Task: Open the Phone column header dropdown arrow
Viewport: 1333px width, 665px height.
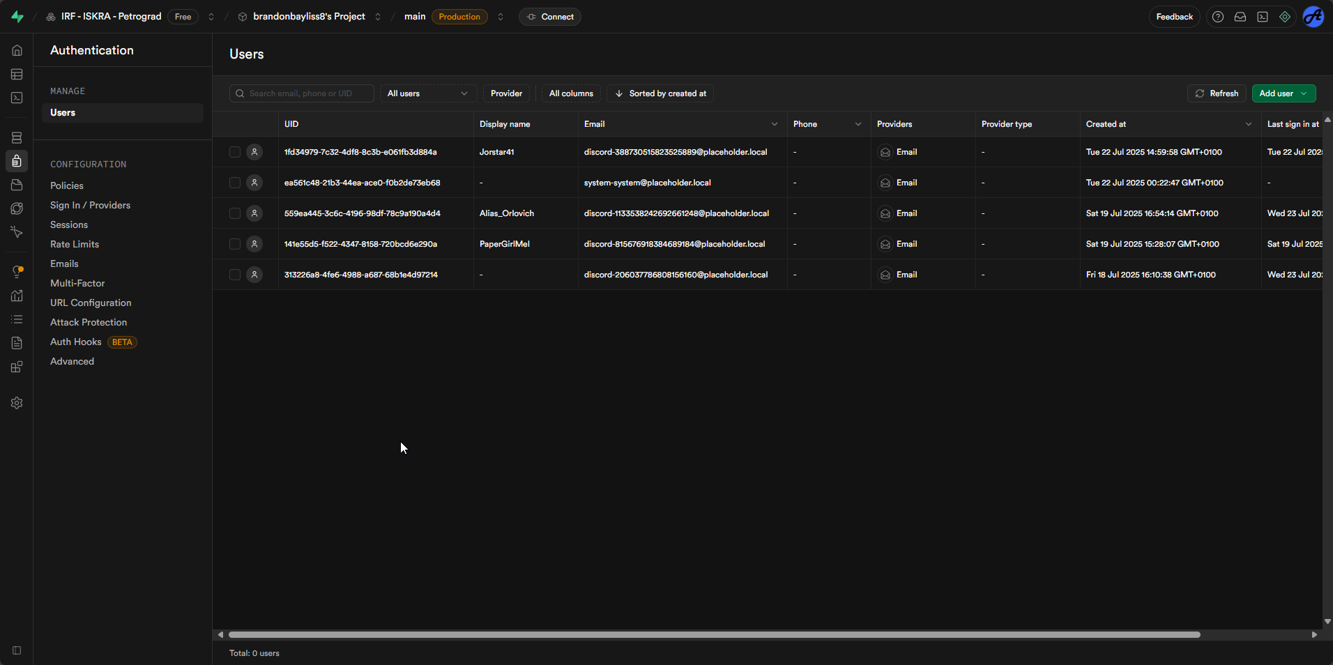Action: [x=858, y=124]
